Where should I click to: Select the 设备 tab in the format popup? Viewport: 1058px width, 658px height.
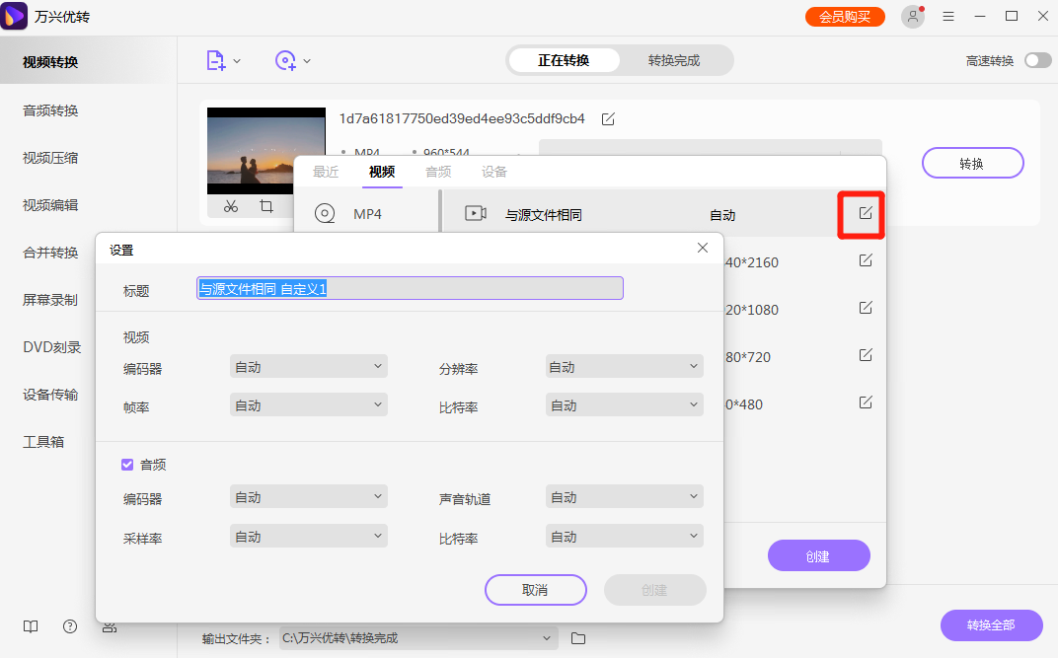pos(494,171)
